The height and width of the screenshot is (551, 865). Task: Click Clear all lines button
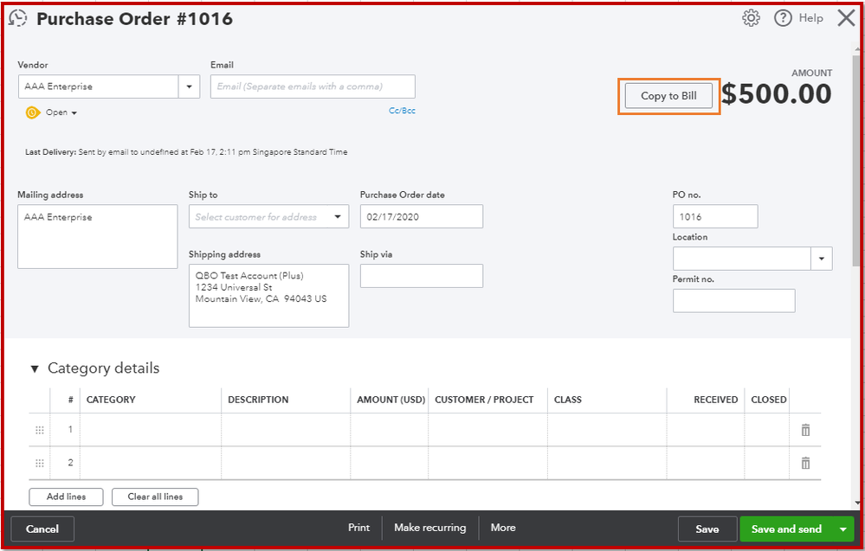click(155, 497)
